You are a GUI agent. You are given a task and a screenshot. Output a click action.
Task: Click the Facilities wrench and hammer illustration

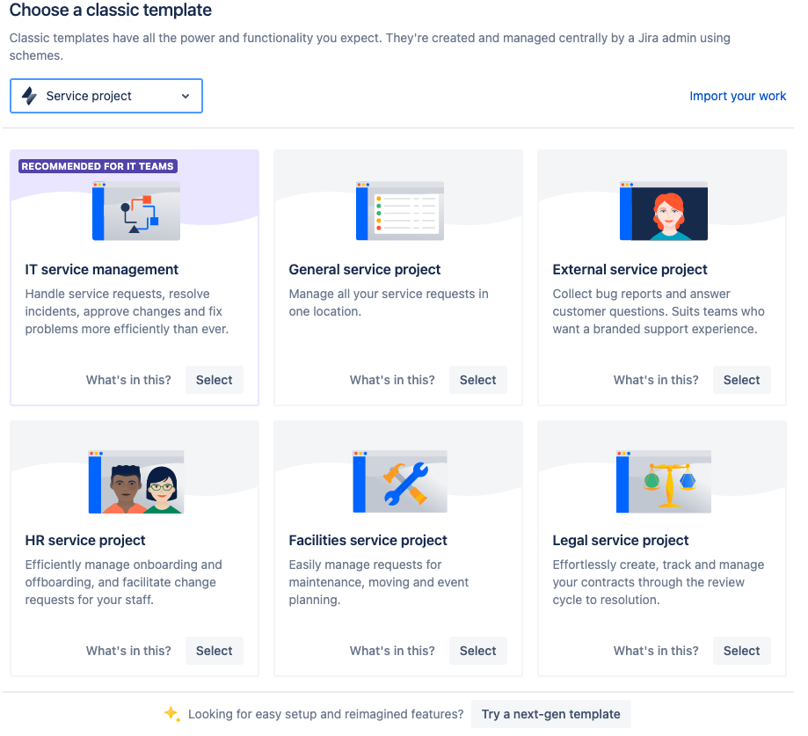click(400, 482)
